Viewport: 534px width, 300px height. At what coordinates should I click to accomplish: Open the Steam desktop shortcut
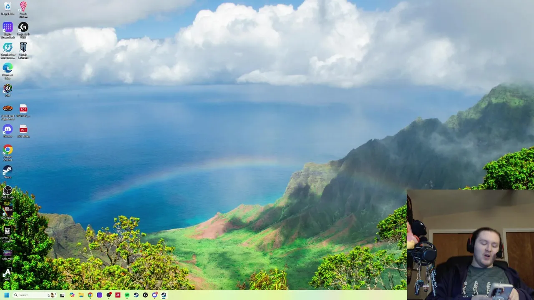click(8, 172)
